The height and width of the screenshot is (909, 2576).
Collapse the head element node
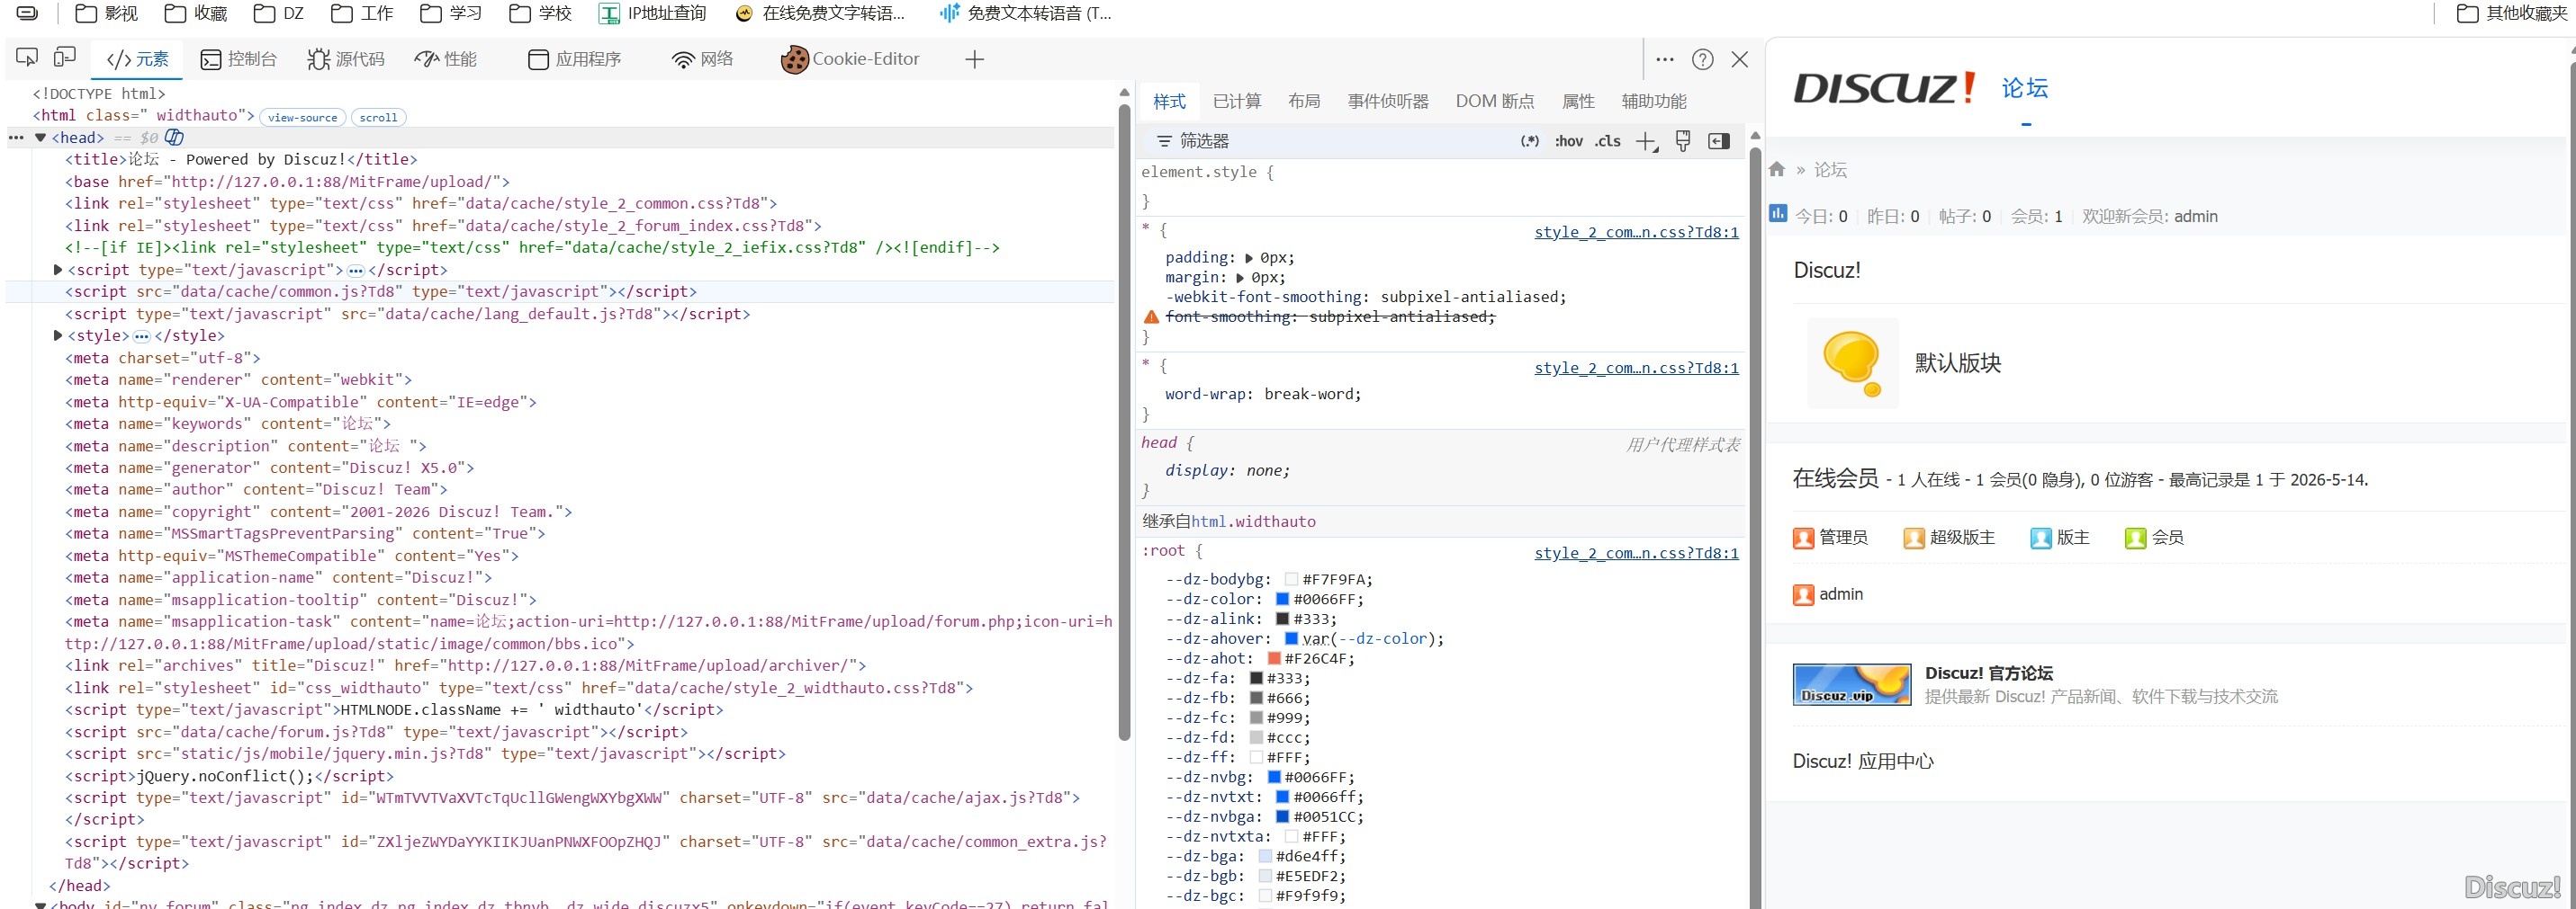coord(41,138)
